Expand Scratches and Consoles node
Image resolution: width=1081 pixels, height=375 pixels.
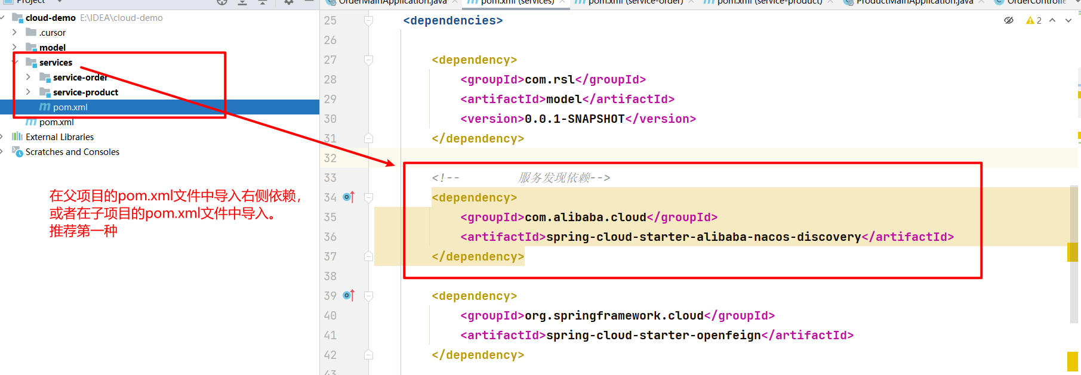[x=2, y=151]
